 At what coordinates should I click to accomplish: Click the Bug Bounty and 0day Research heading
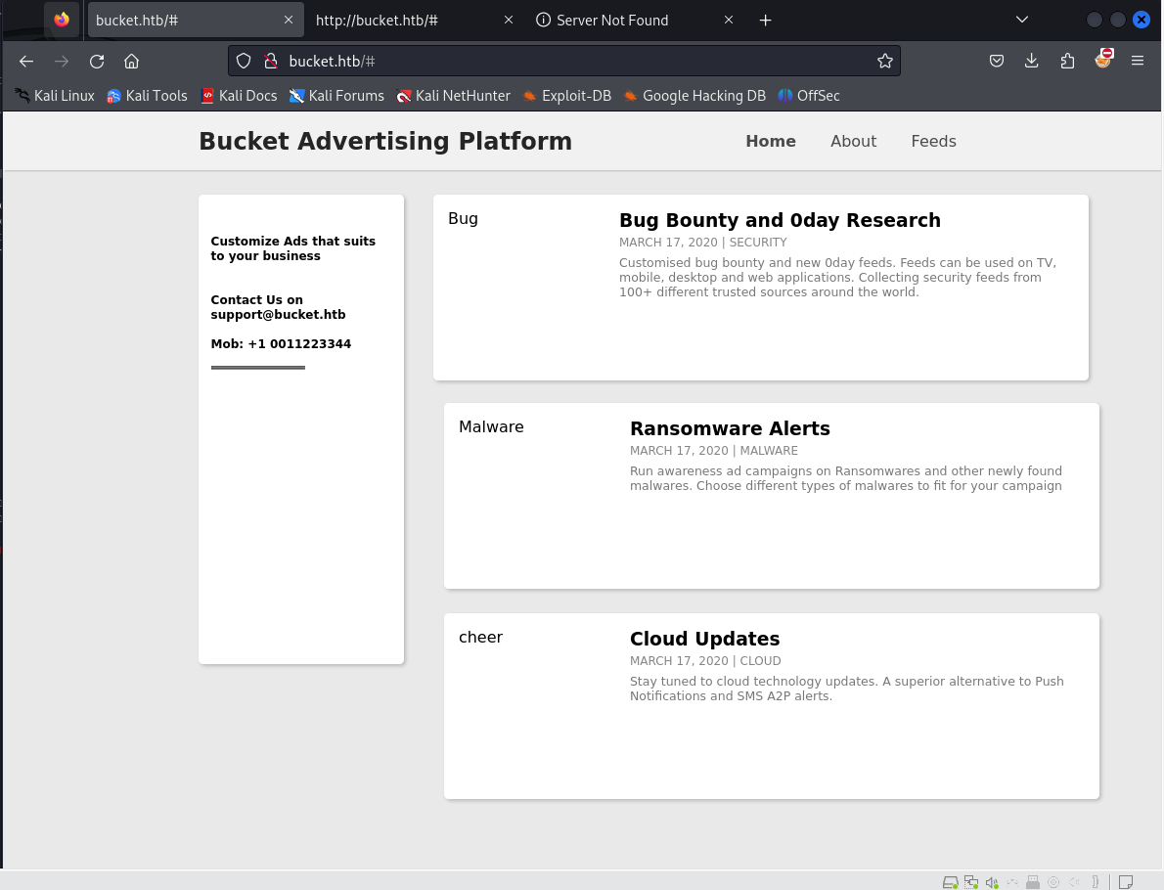(x=780, y=220)
